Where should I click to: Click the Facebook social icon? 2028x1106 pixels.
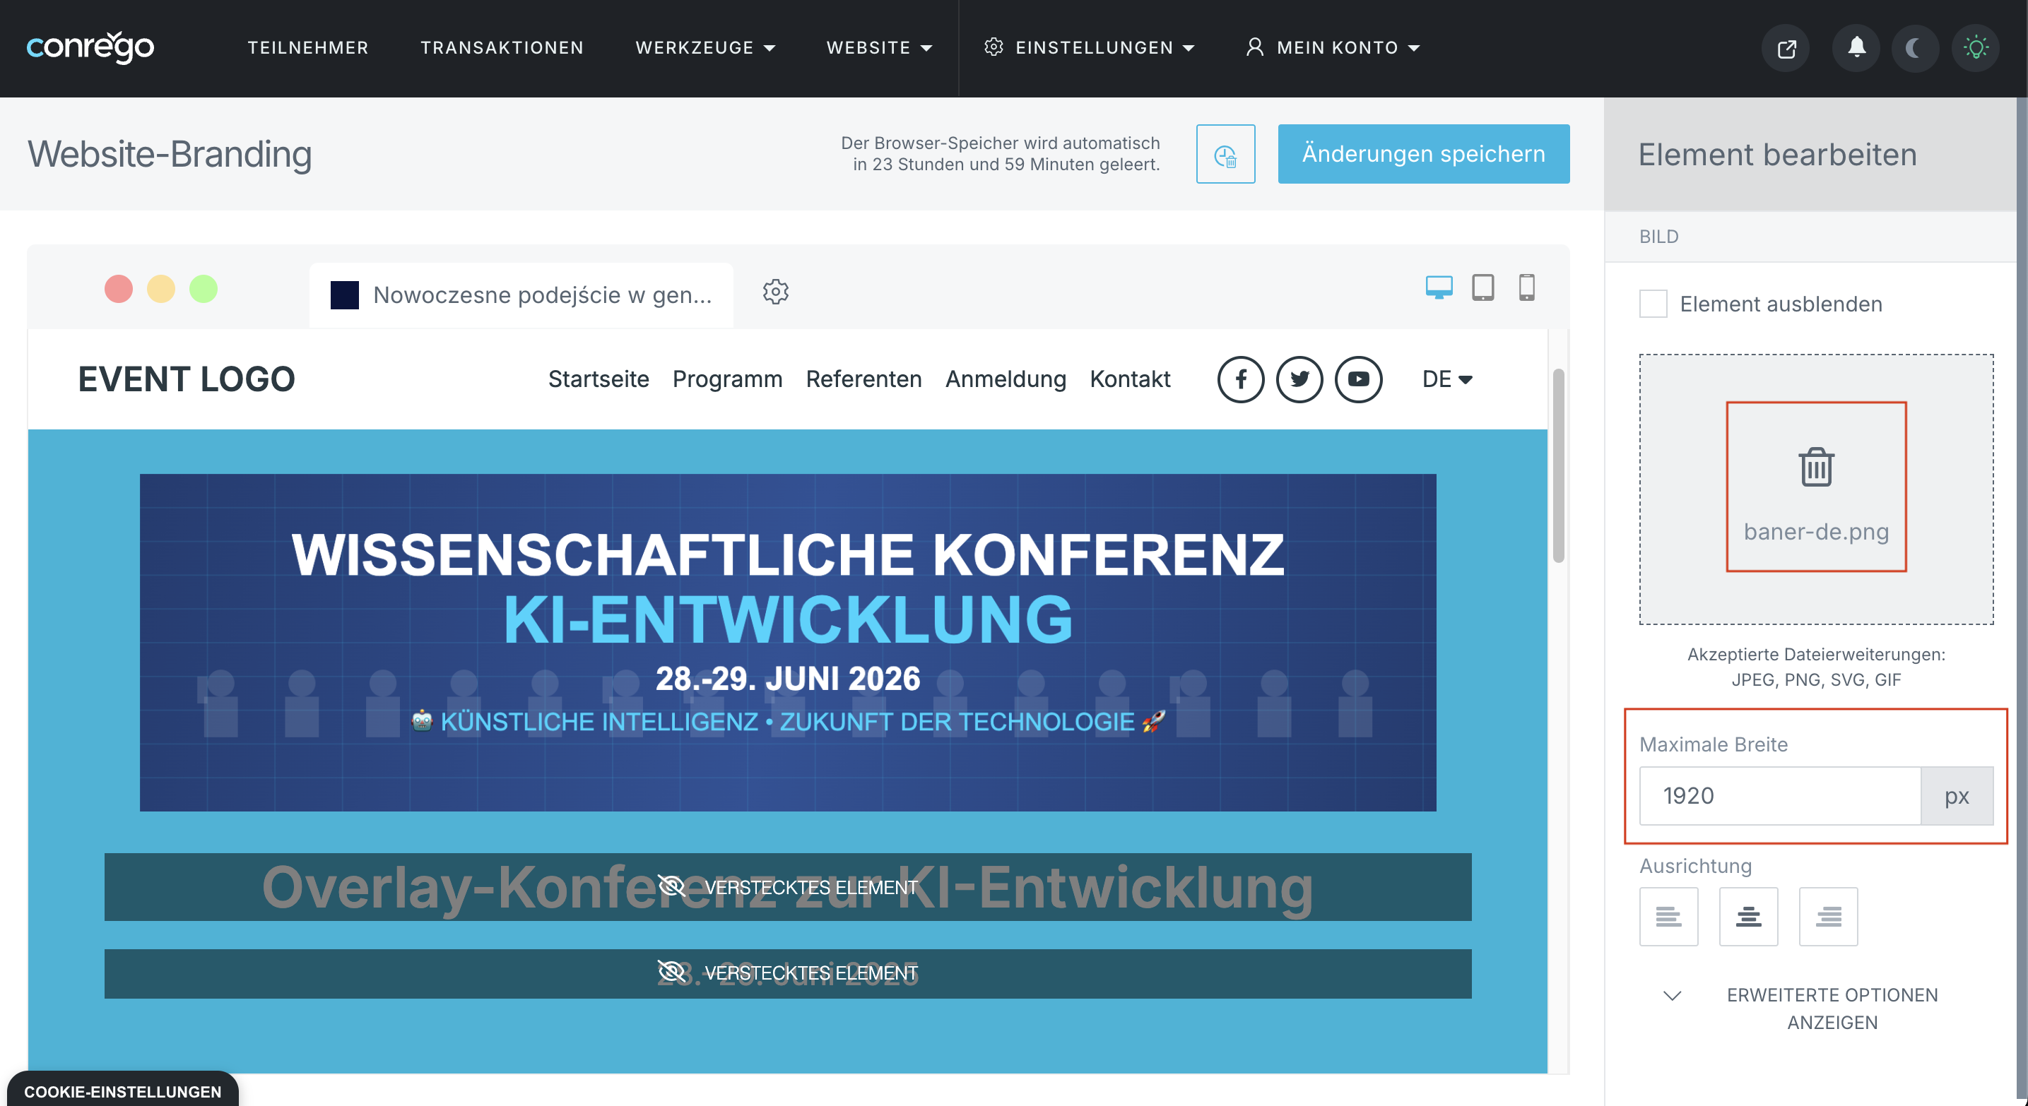click(1241, 379)
